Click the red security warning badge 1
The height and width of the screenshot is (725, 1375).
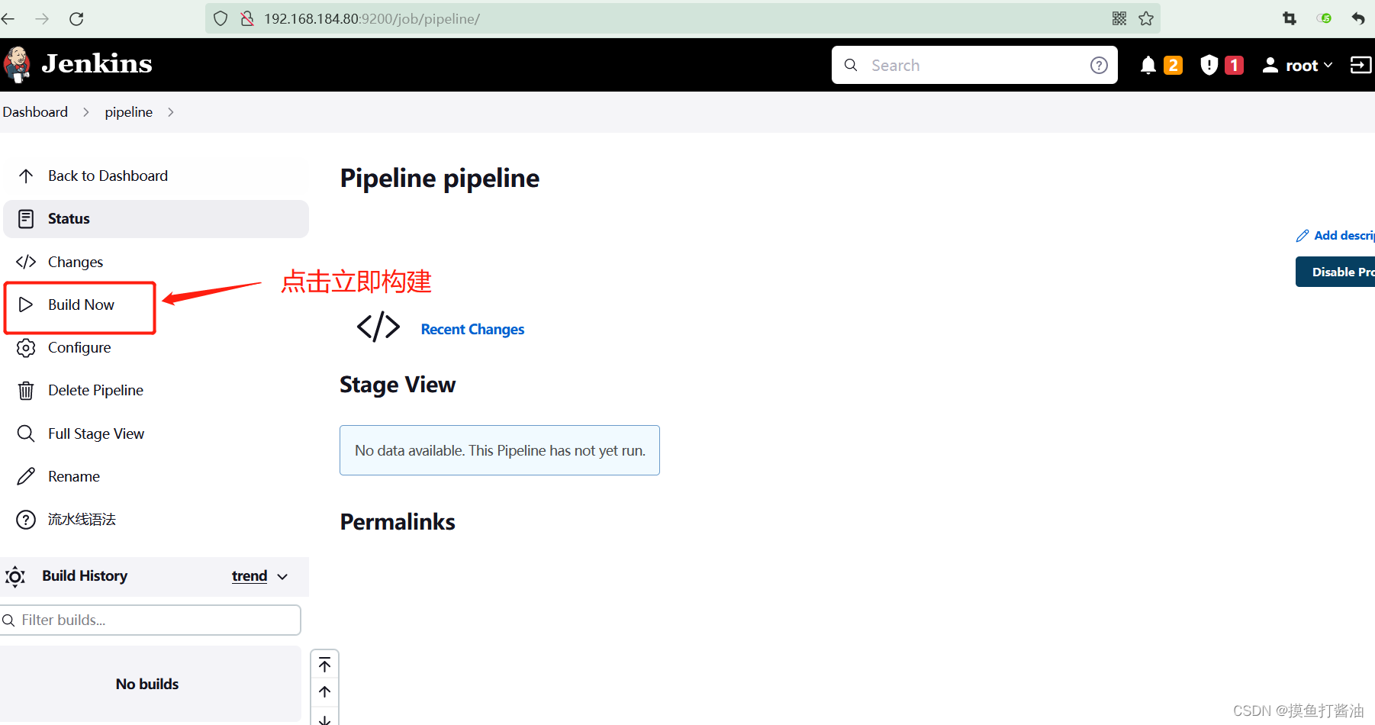pyautogui.click(x=1234, y=66)
